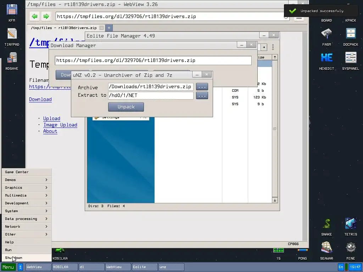Click Eolite scrollbar down arrow
The width and height of the screenshot is (363, 272).
275,200
